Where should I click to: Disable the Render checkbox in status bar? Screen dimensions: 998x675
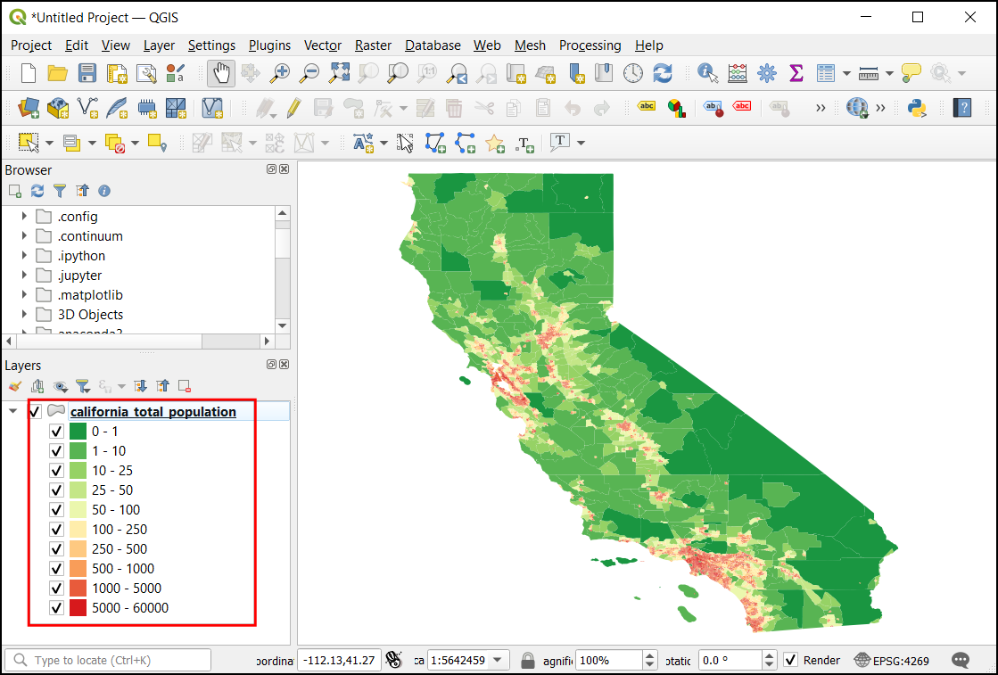coord(790,661)
